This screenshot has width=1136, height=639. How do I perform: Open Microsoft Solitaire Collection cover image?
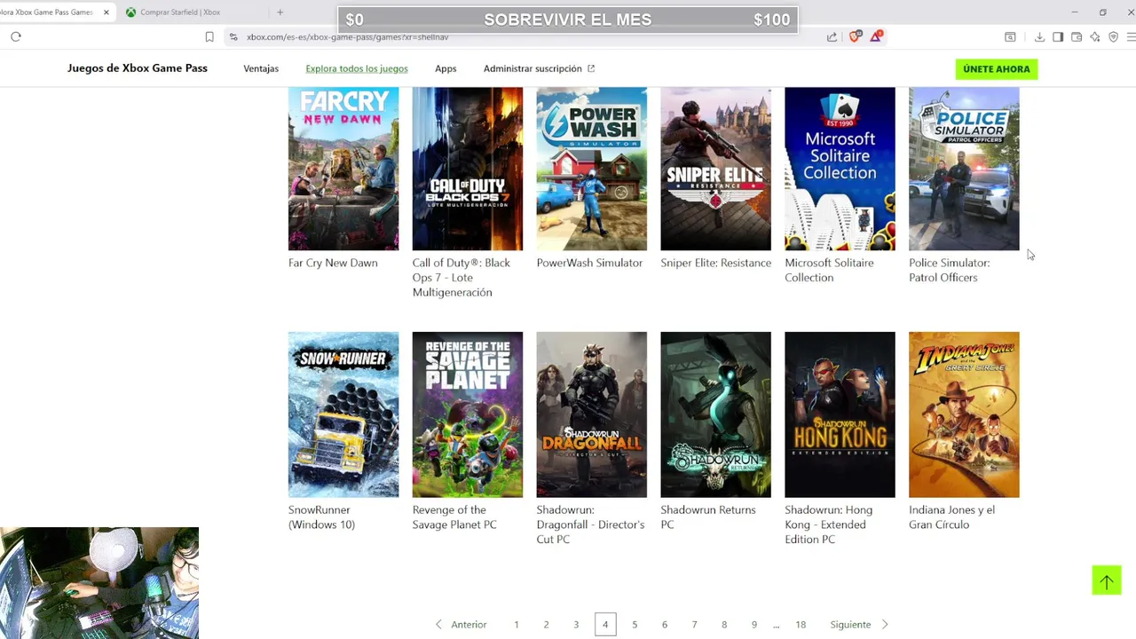point(840,169)
